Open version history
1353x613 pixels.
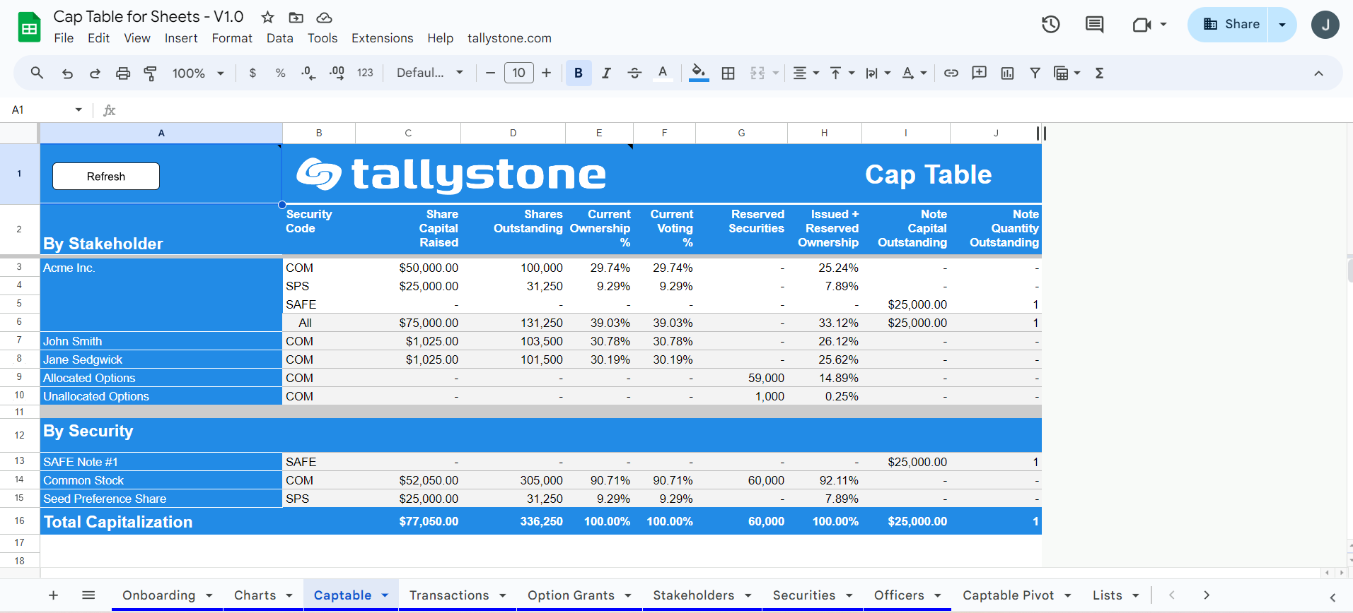[1051, 25]
